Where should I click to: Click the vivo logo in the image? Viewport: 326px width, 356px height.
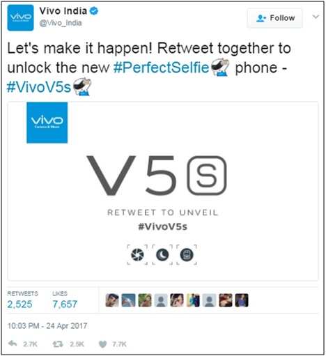(x=47, y=123)
